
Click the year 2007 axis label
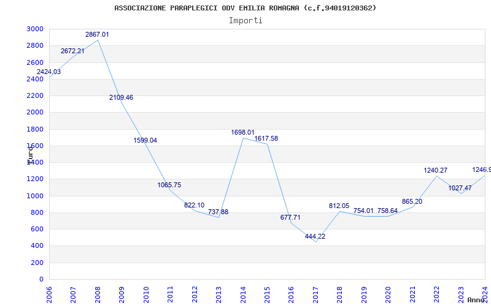tap(73, 295)
